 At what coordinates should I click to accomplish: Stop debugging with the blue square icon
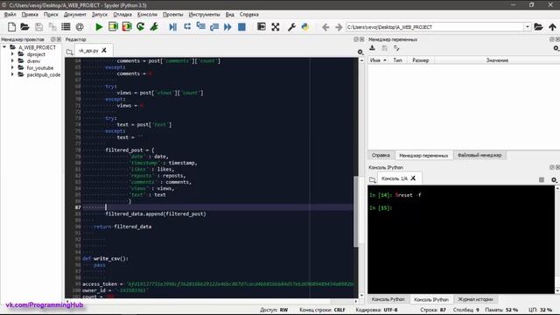[241, 27]
